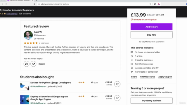Click the bookmark icon in address bar
The image size is (187, 105).
(x=34, y=4)
